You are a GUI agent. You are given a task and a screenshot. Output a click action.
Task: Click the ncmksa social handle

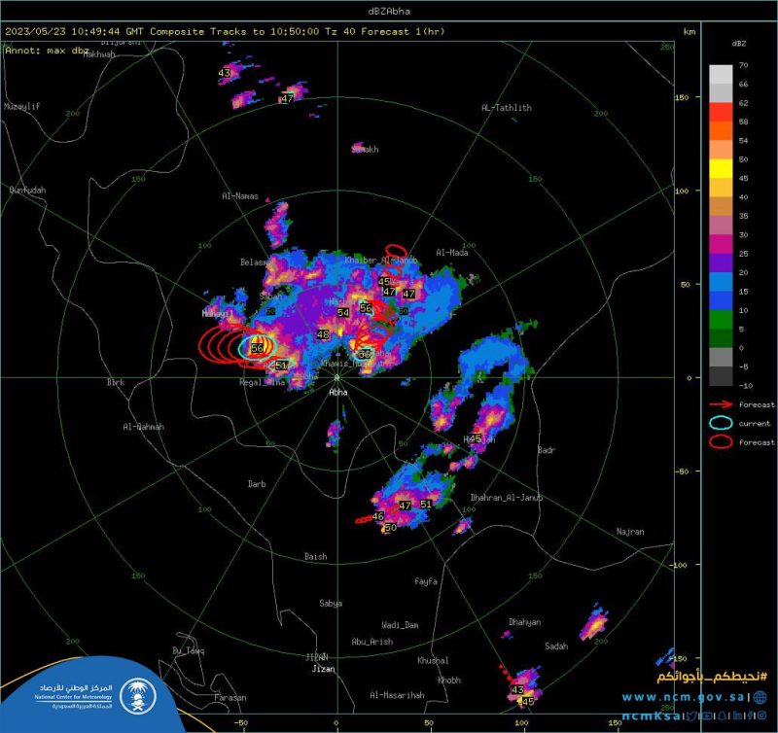pos(651,716)
